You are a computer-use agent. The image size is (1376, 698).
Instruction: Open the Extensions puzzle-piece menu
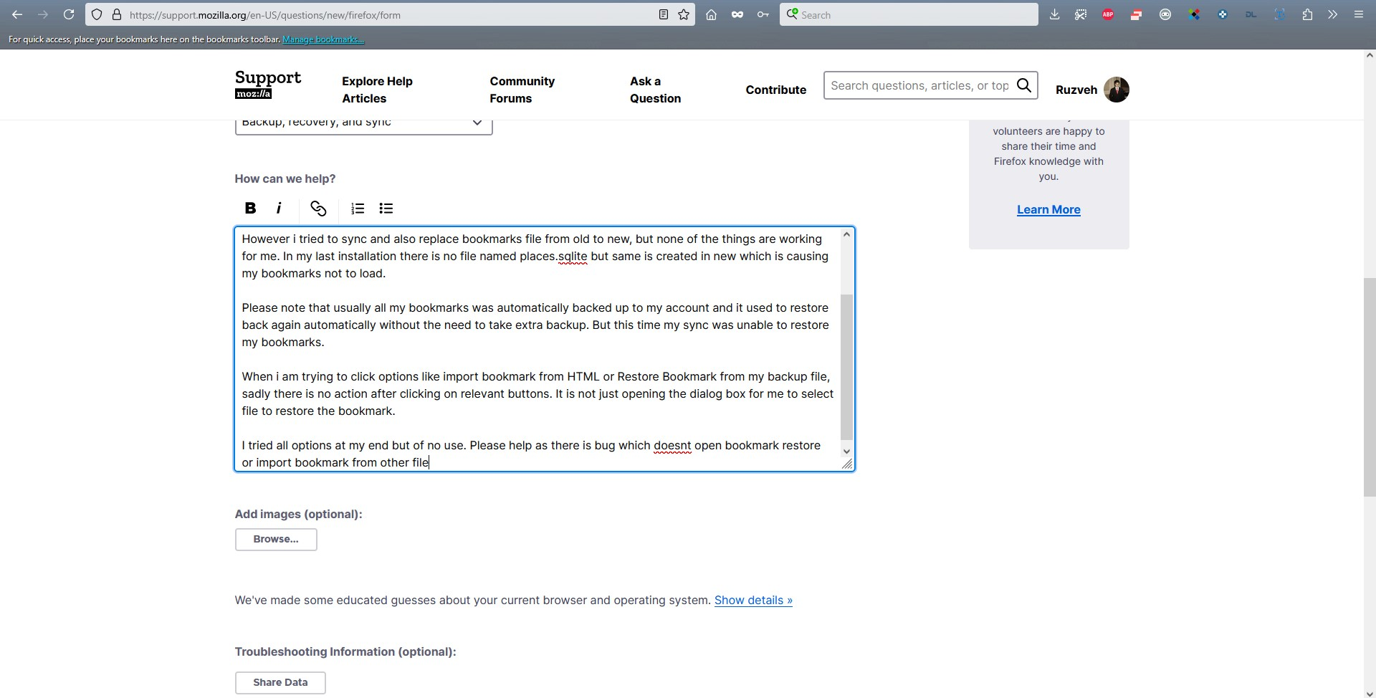tap(1307, 14)
